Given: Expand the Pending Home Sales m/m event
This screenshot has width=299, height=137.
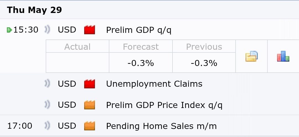Looking at the screenshot, I should point(161,126).
